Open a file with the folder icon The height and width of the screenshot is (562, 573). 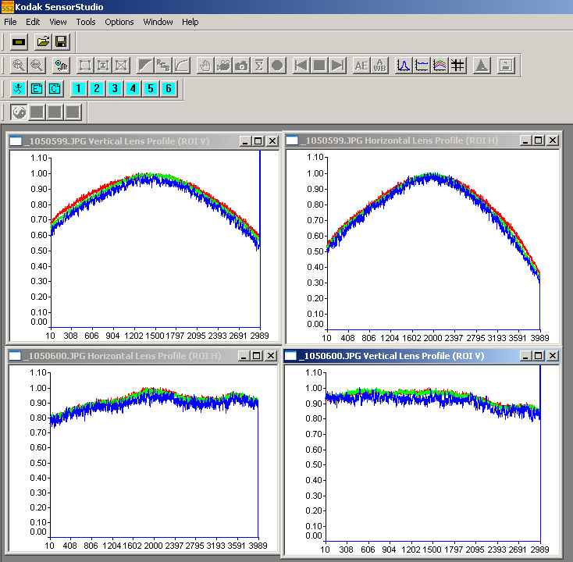(43, 42)
